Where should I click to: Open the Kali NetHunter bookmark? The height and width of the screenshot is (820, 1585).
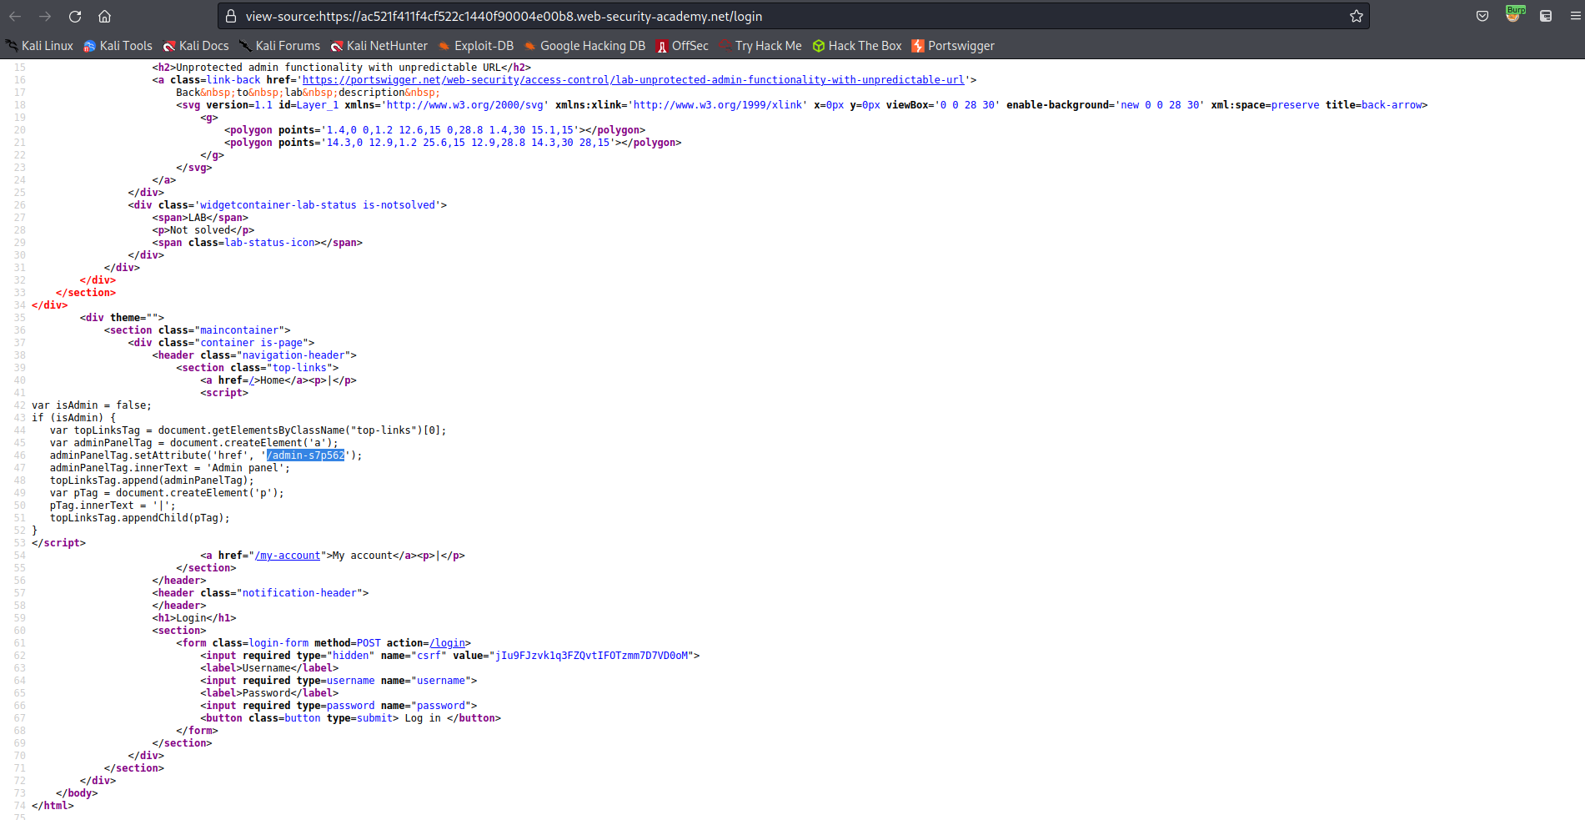pos(379,46)
